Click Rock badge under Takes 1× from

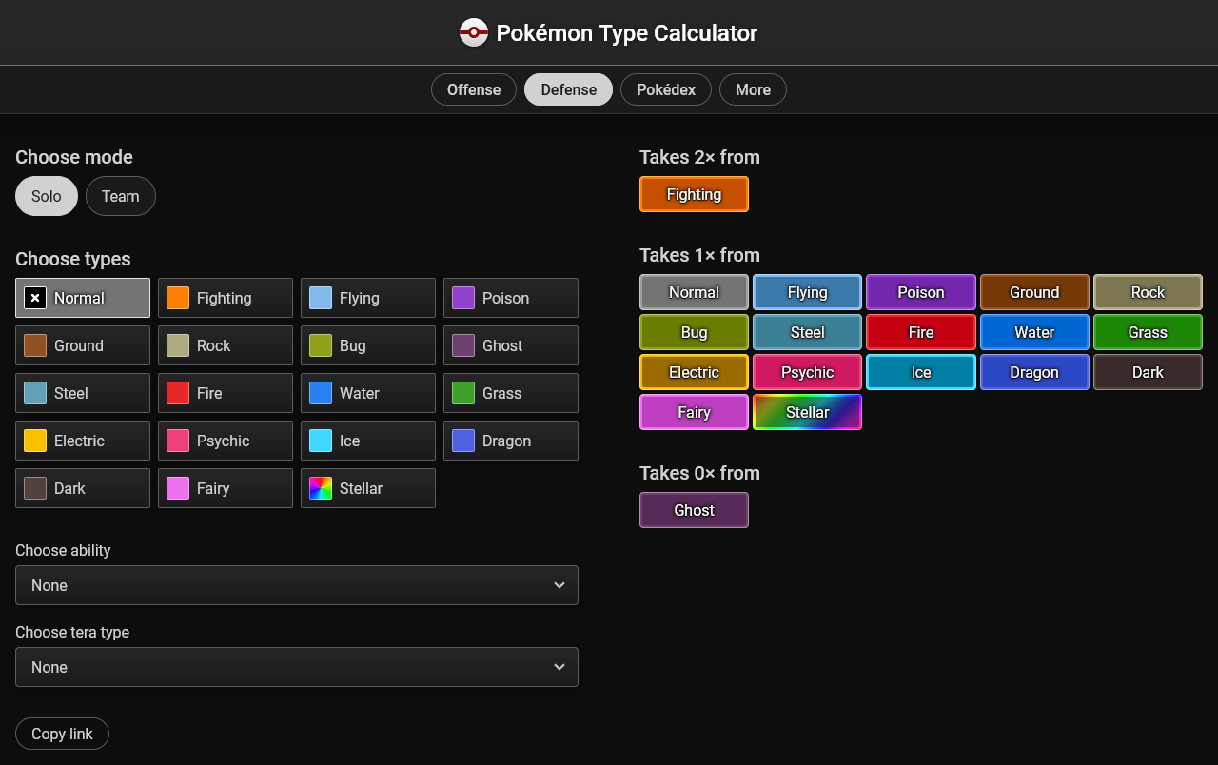[x=1148, y=292]
